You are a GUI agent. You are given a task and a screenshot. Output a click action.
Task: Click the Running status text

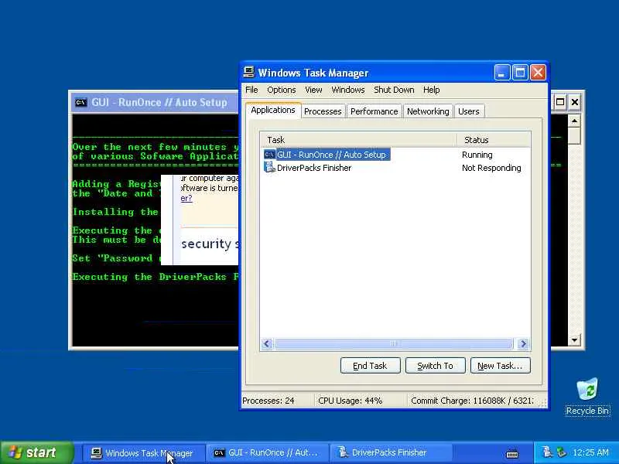[477, 155]
